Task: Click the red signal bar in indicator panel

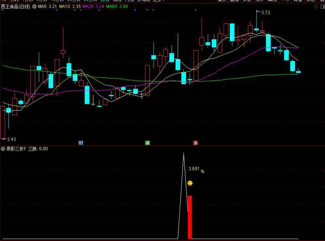Action: pyautogui.click(x=190, y=217)
